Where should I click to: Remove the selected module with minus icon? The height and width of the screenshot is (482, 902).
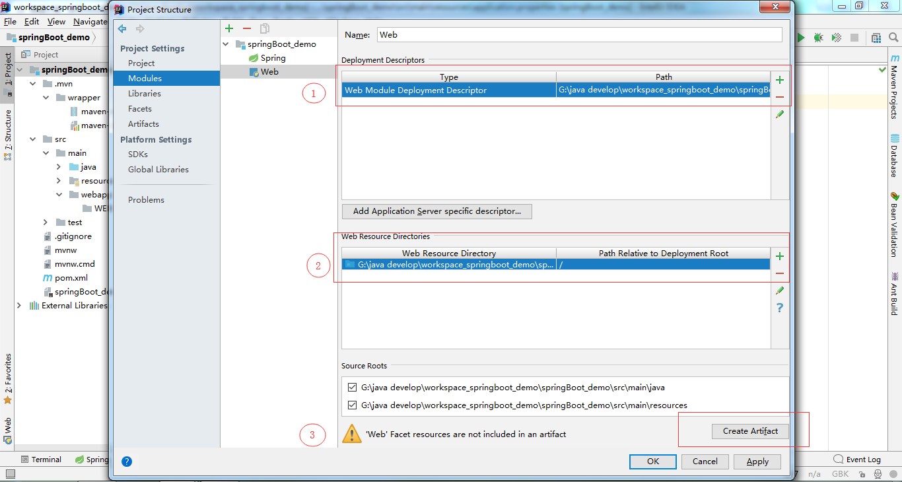(x=247, y=28)
